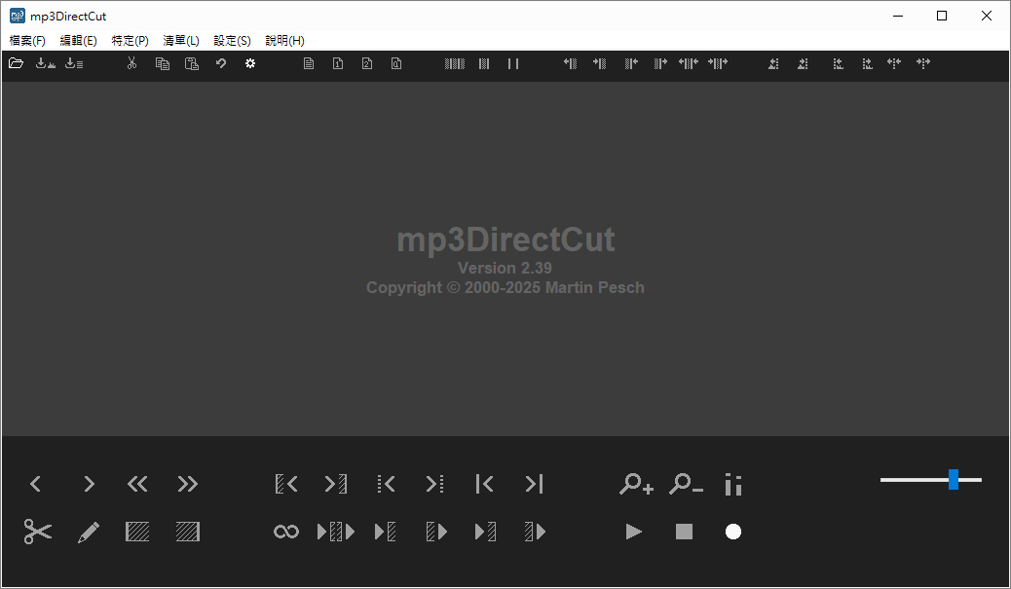Click the hatched rectangle button next to the pencil
This screenshot has height=589, width=1011.
137,532
